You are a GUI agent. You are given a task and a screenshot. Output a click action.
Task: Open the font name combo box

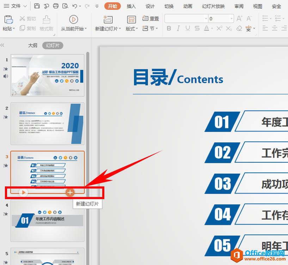coord(186,19)
